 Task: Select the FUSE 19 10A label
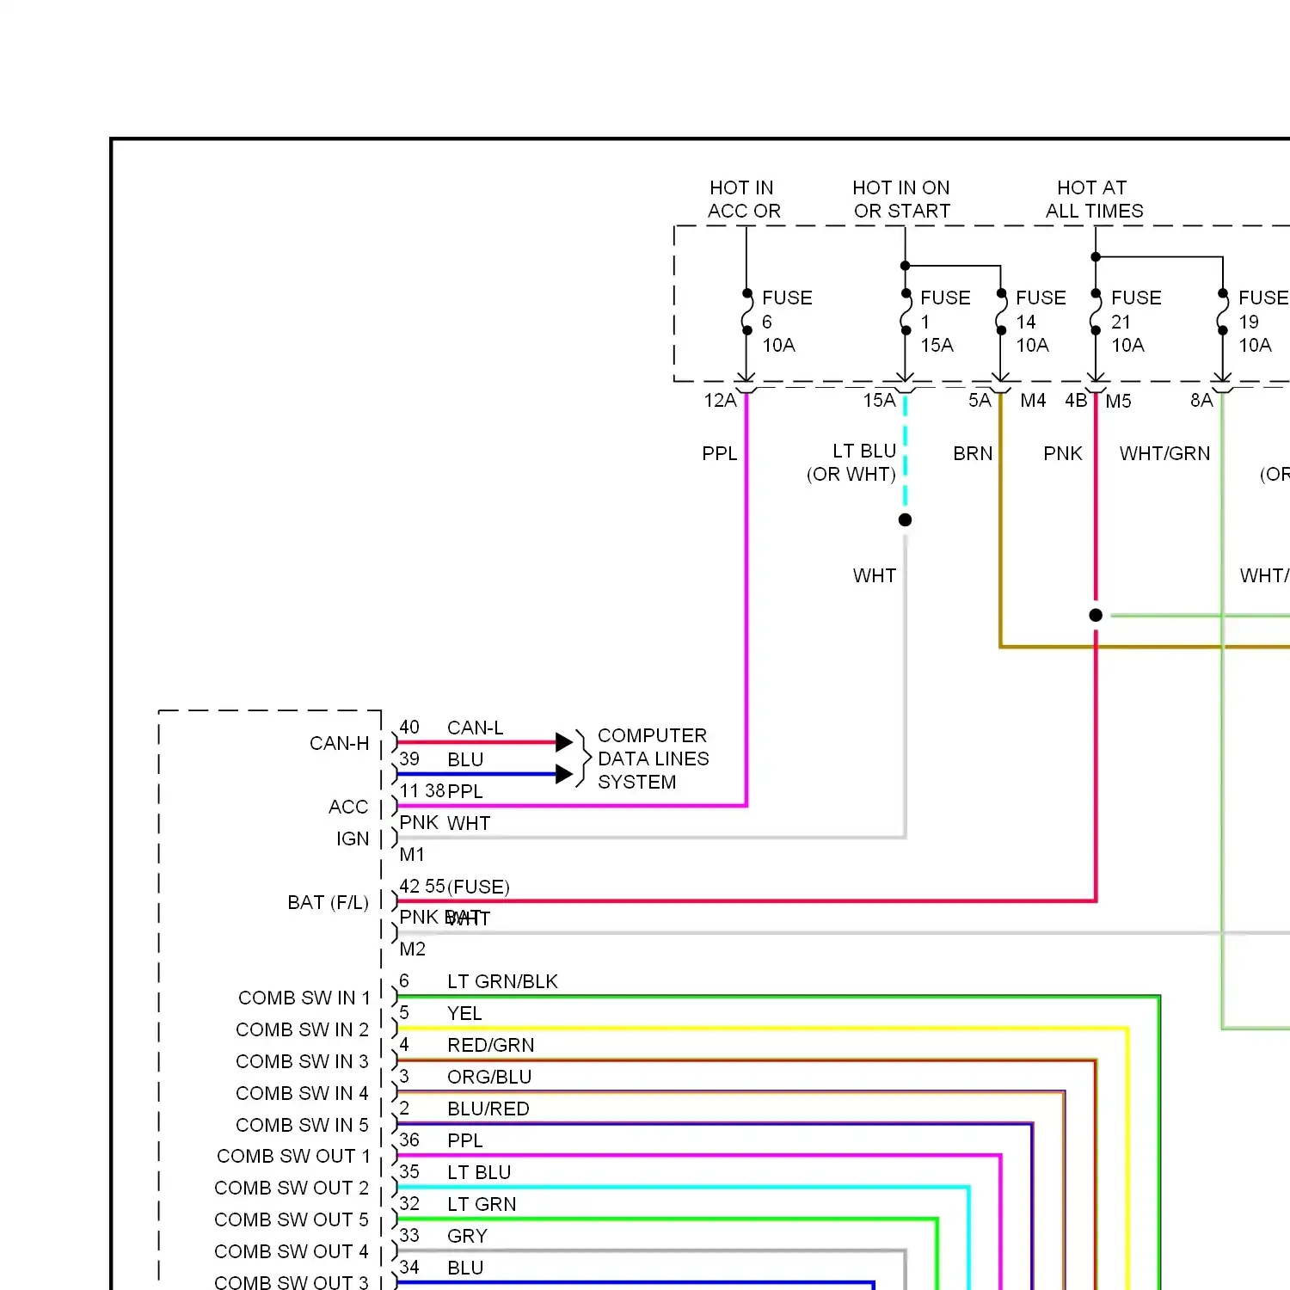click(x=1263, y=322)
